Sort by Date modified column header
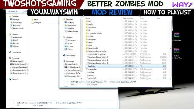 (x=128, y=18)
